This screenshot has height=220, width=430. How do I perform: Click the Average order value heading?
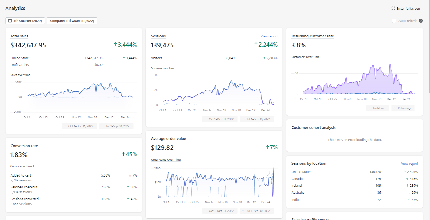[x=168, y=139]
